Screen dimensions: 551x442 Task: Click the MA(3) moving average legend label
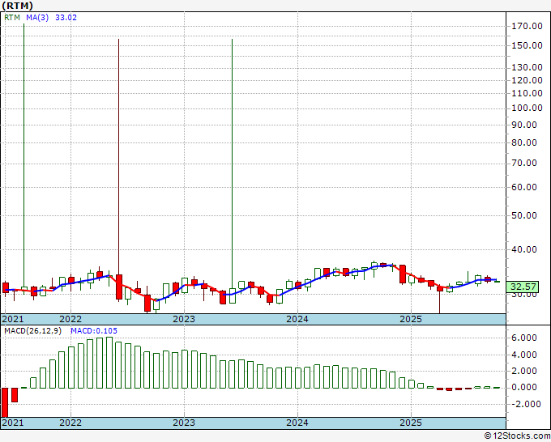[x=37, y=18]
